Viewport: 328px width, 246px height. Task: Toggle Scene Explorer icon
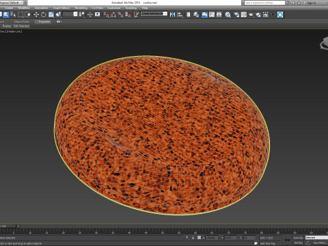tap(189, 15)
